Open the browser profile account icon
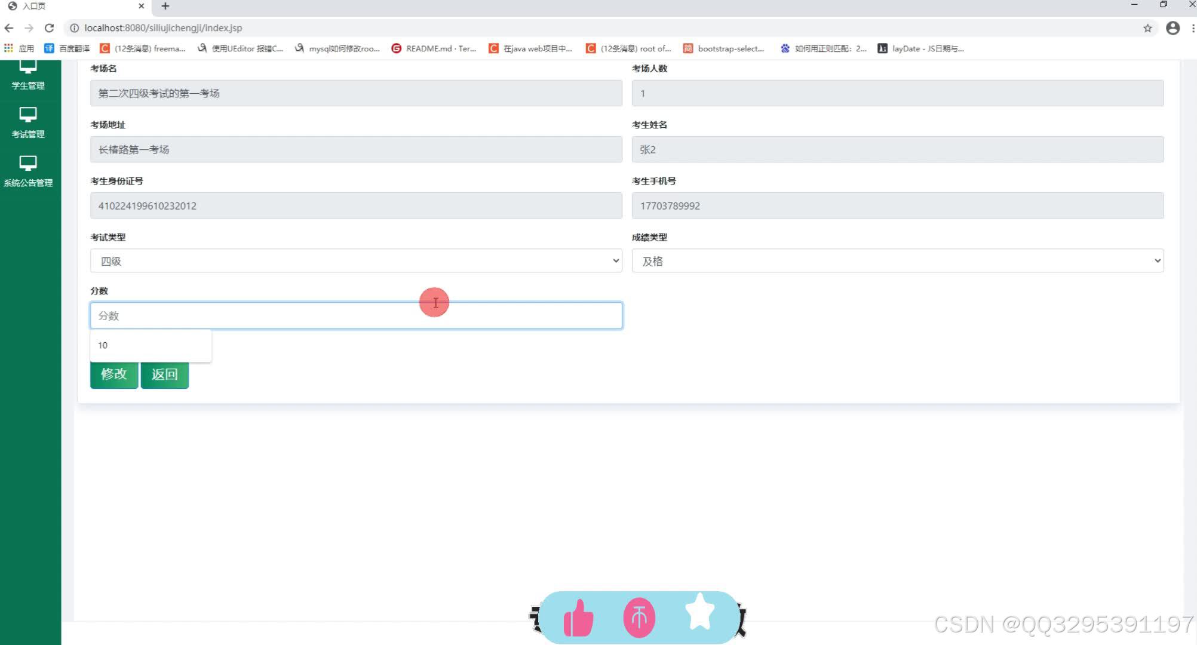The width and height of the screenshot is (1197, 645). [x=1173, y=28]
